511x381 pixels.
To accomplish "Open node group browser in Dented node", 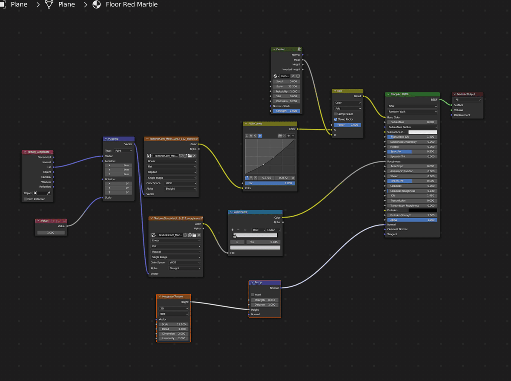I will [277, 76].
